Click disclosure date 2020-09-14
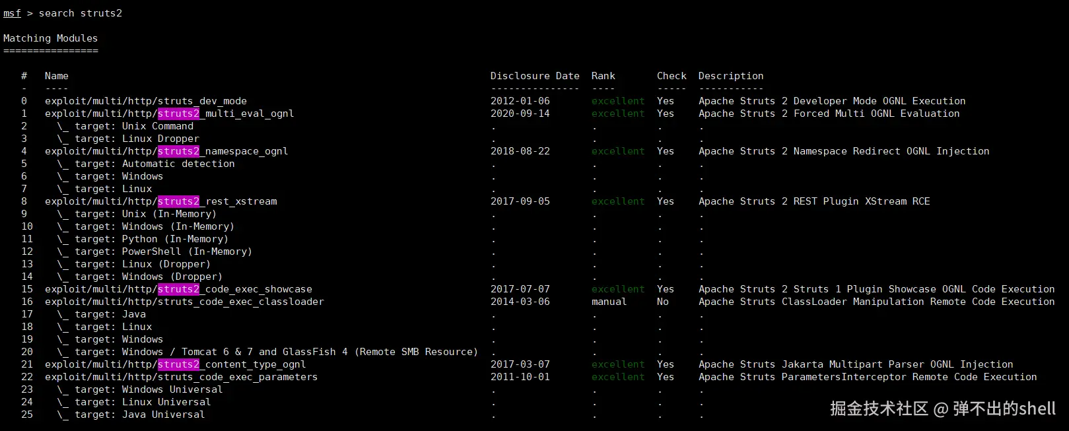1069x431 pixels. pyautogui.click(x=520, y=114)
